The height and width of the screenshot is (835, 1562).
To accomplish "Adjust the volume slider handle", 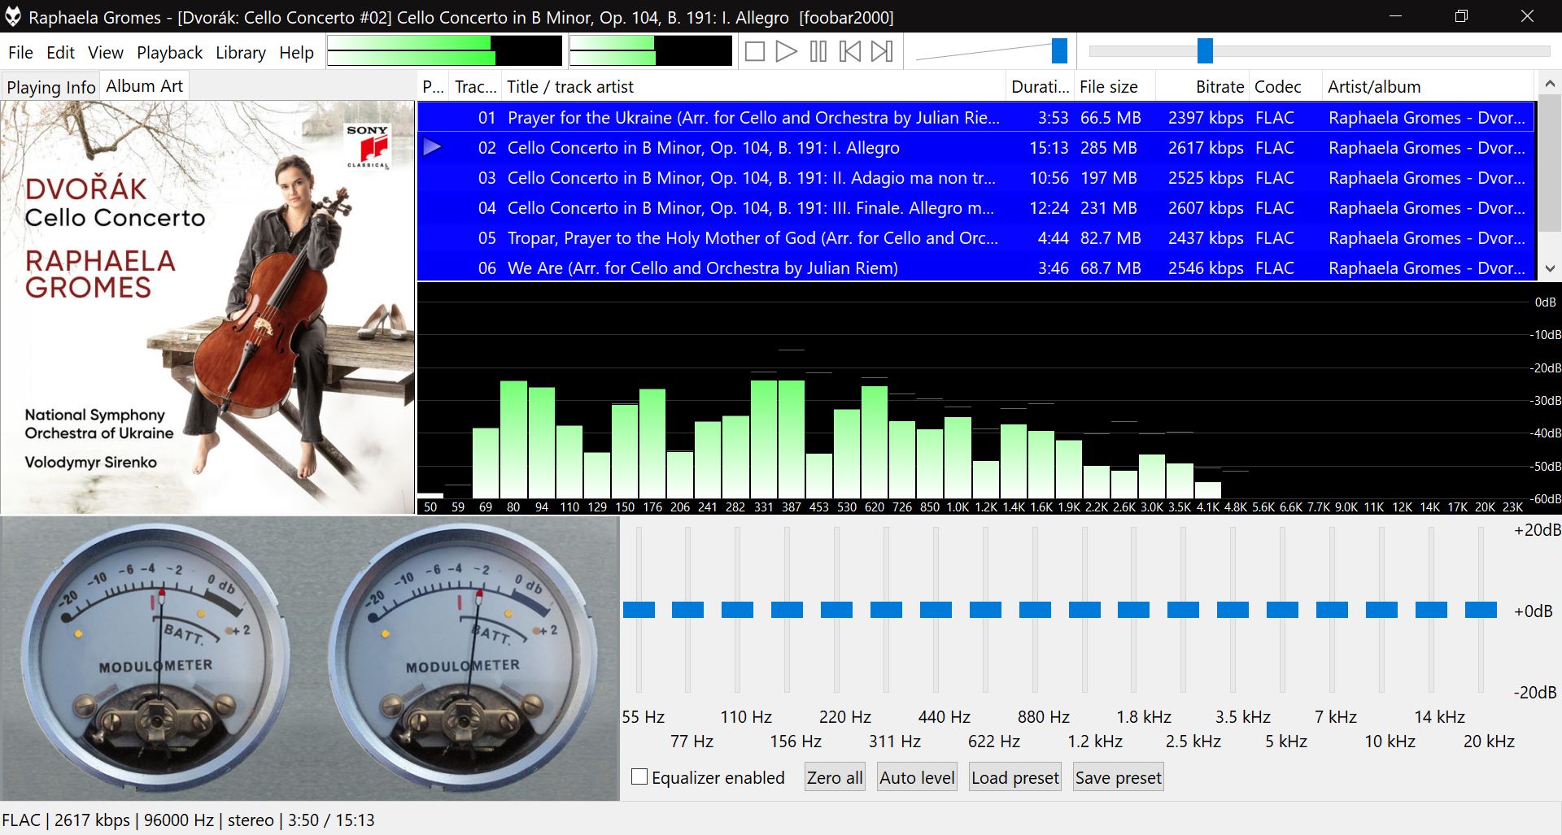I will 1059,51.
